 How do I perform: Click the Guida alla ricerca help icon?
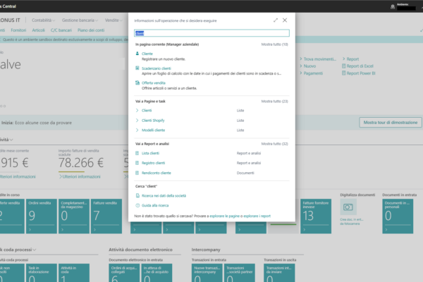pos(137,205)
